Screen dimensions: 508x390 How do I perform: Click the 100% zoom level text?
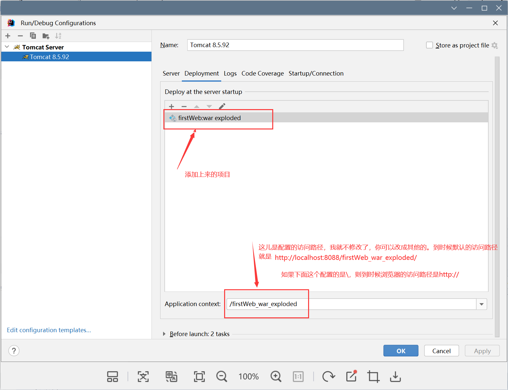point(249,377)
